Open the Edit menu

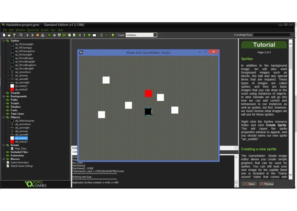tap(12, 30)
